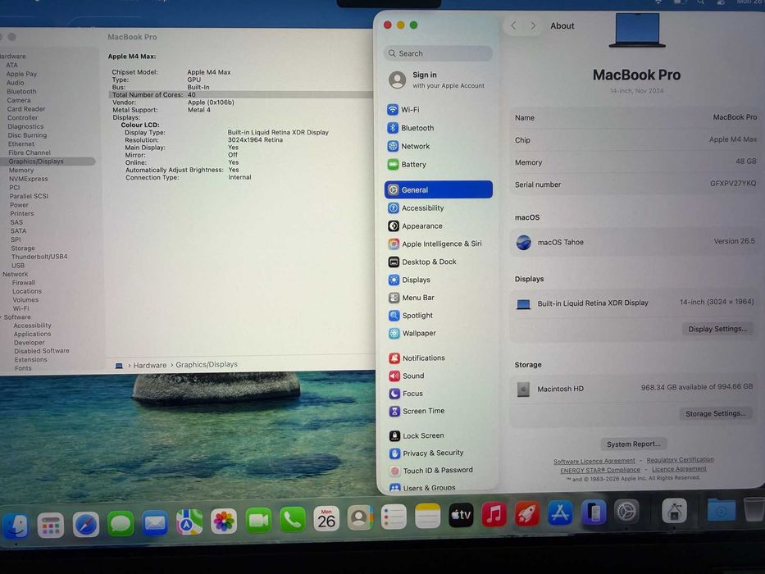This screenshot has width=765, height=574.
Task: Open Notes app in Dock
Action: (427, 516)
